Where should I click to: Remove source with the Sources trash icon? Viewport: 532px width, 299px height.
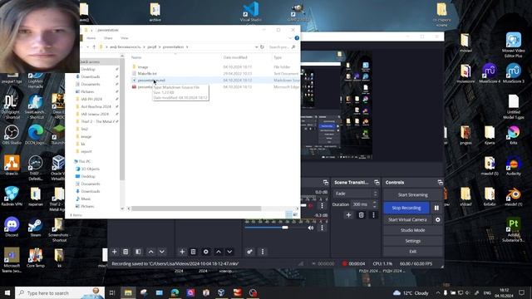(x=193, y=252)
